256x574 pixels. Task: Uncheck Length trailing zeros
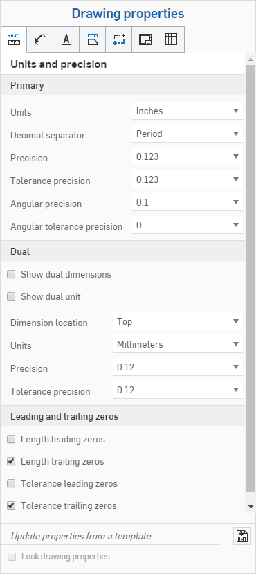point(11,462)
